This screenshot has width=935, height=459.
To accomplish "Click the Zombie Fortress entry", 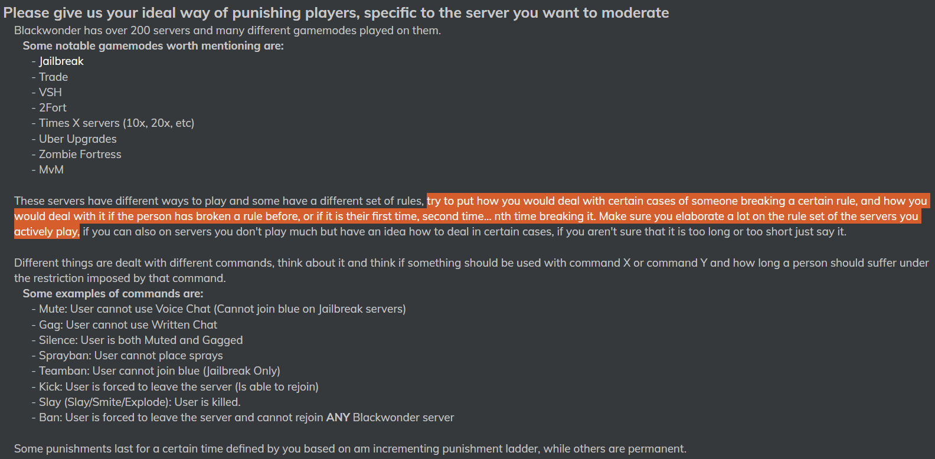I will pos(77,154).
